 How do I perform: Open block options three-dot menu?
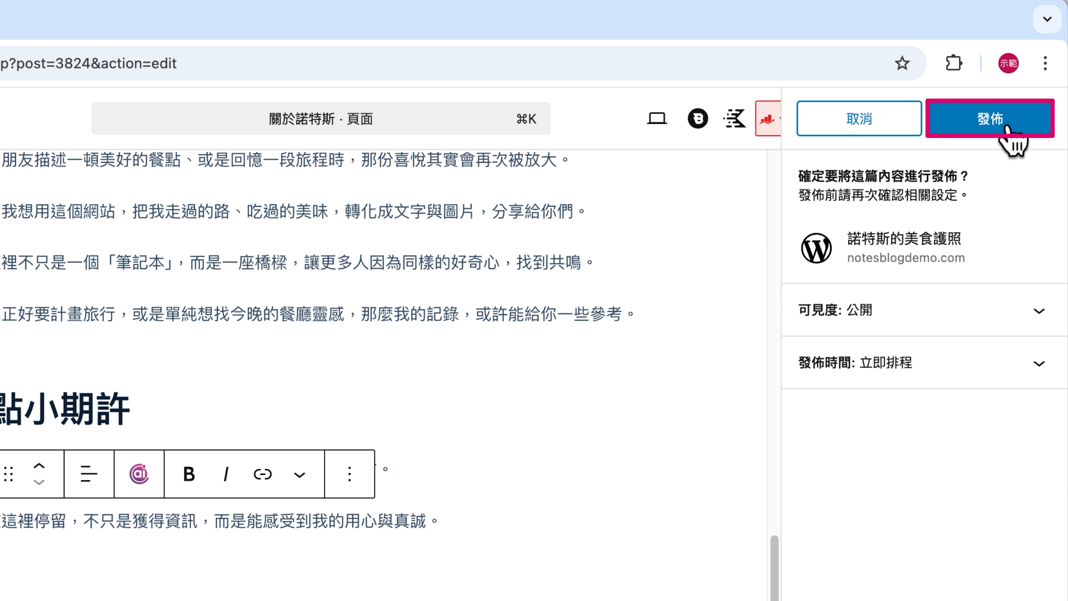pos(350,474)
